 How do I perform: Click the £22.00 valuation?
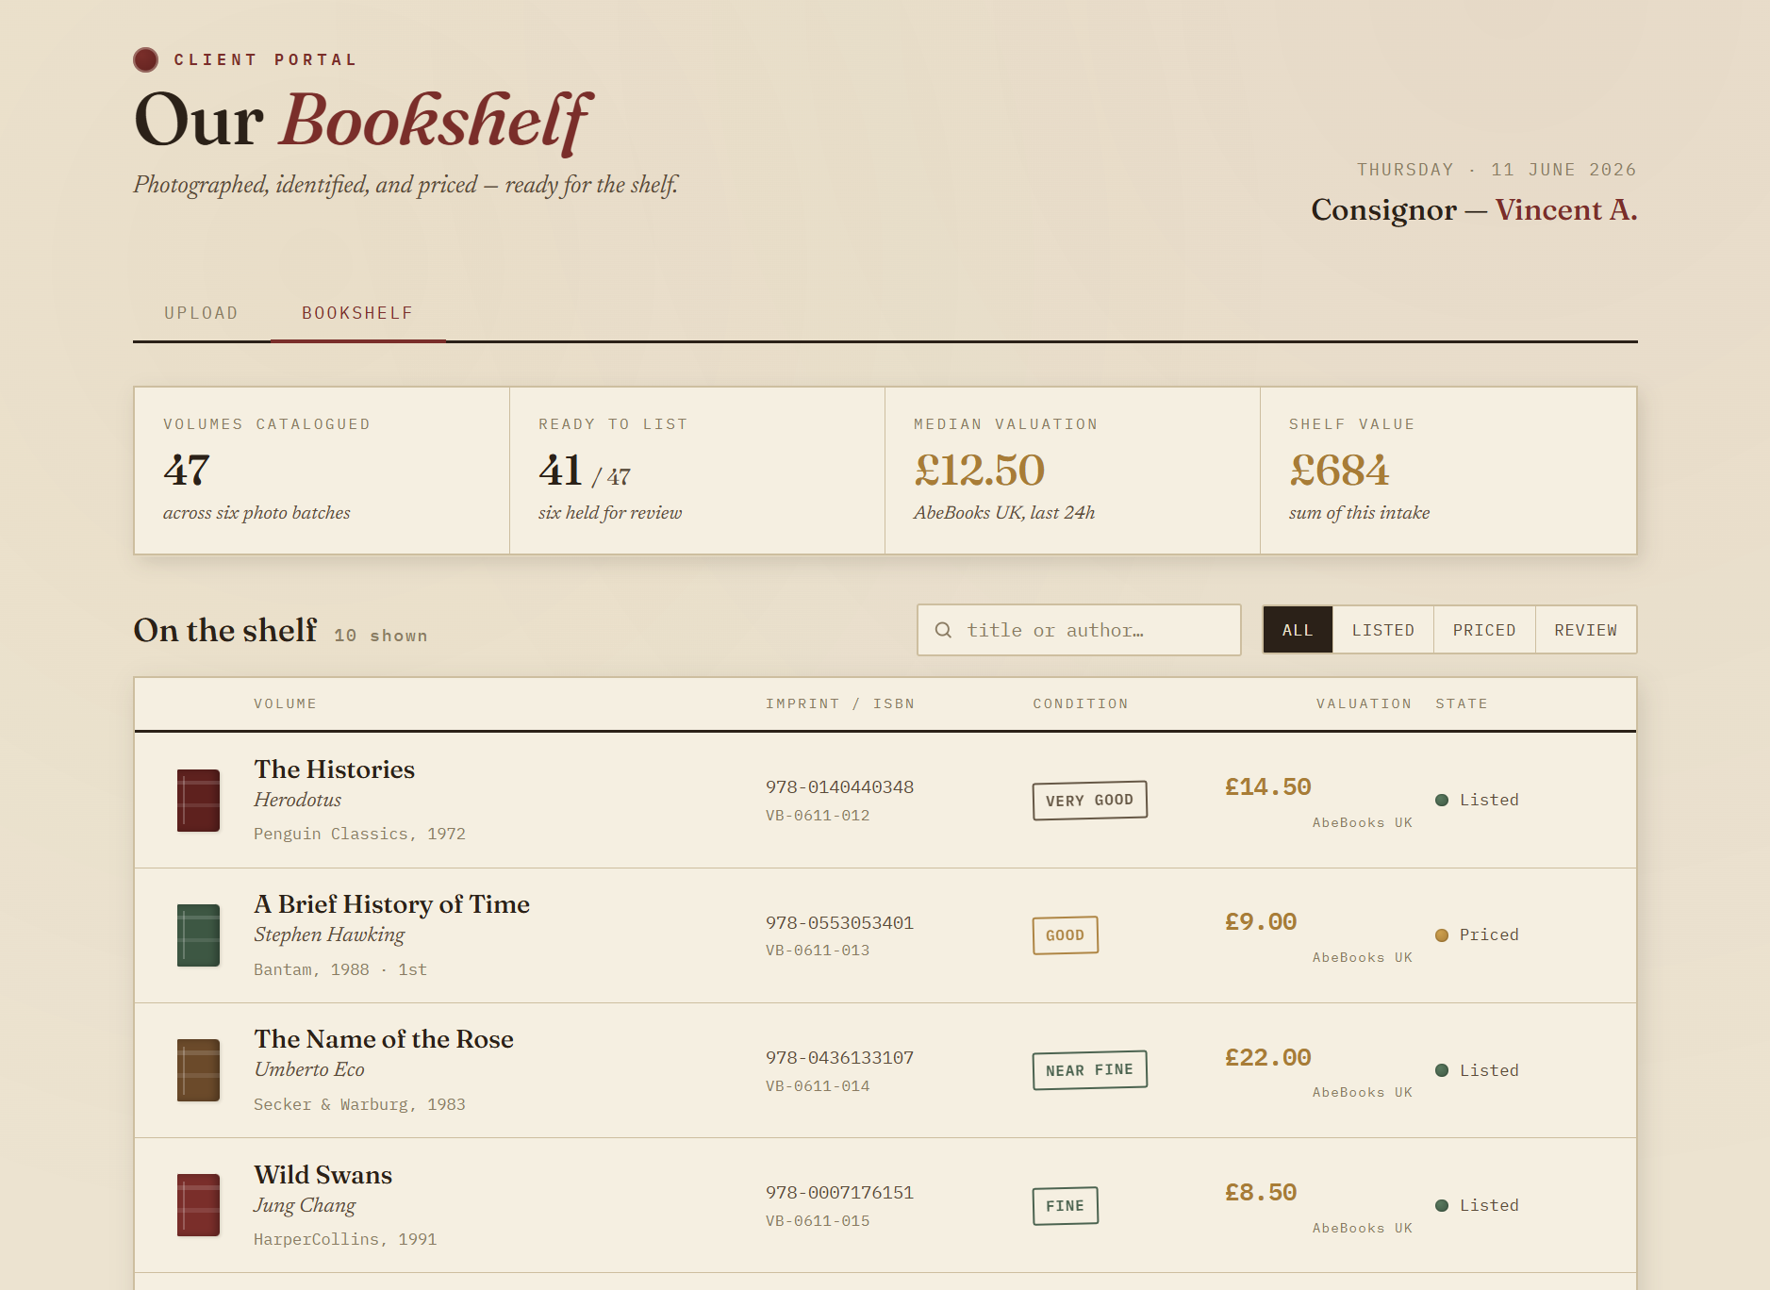pyautogui.click(x=1267, y=1058)
